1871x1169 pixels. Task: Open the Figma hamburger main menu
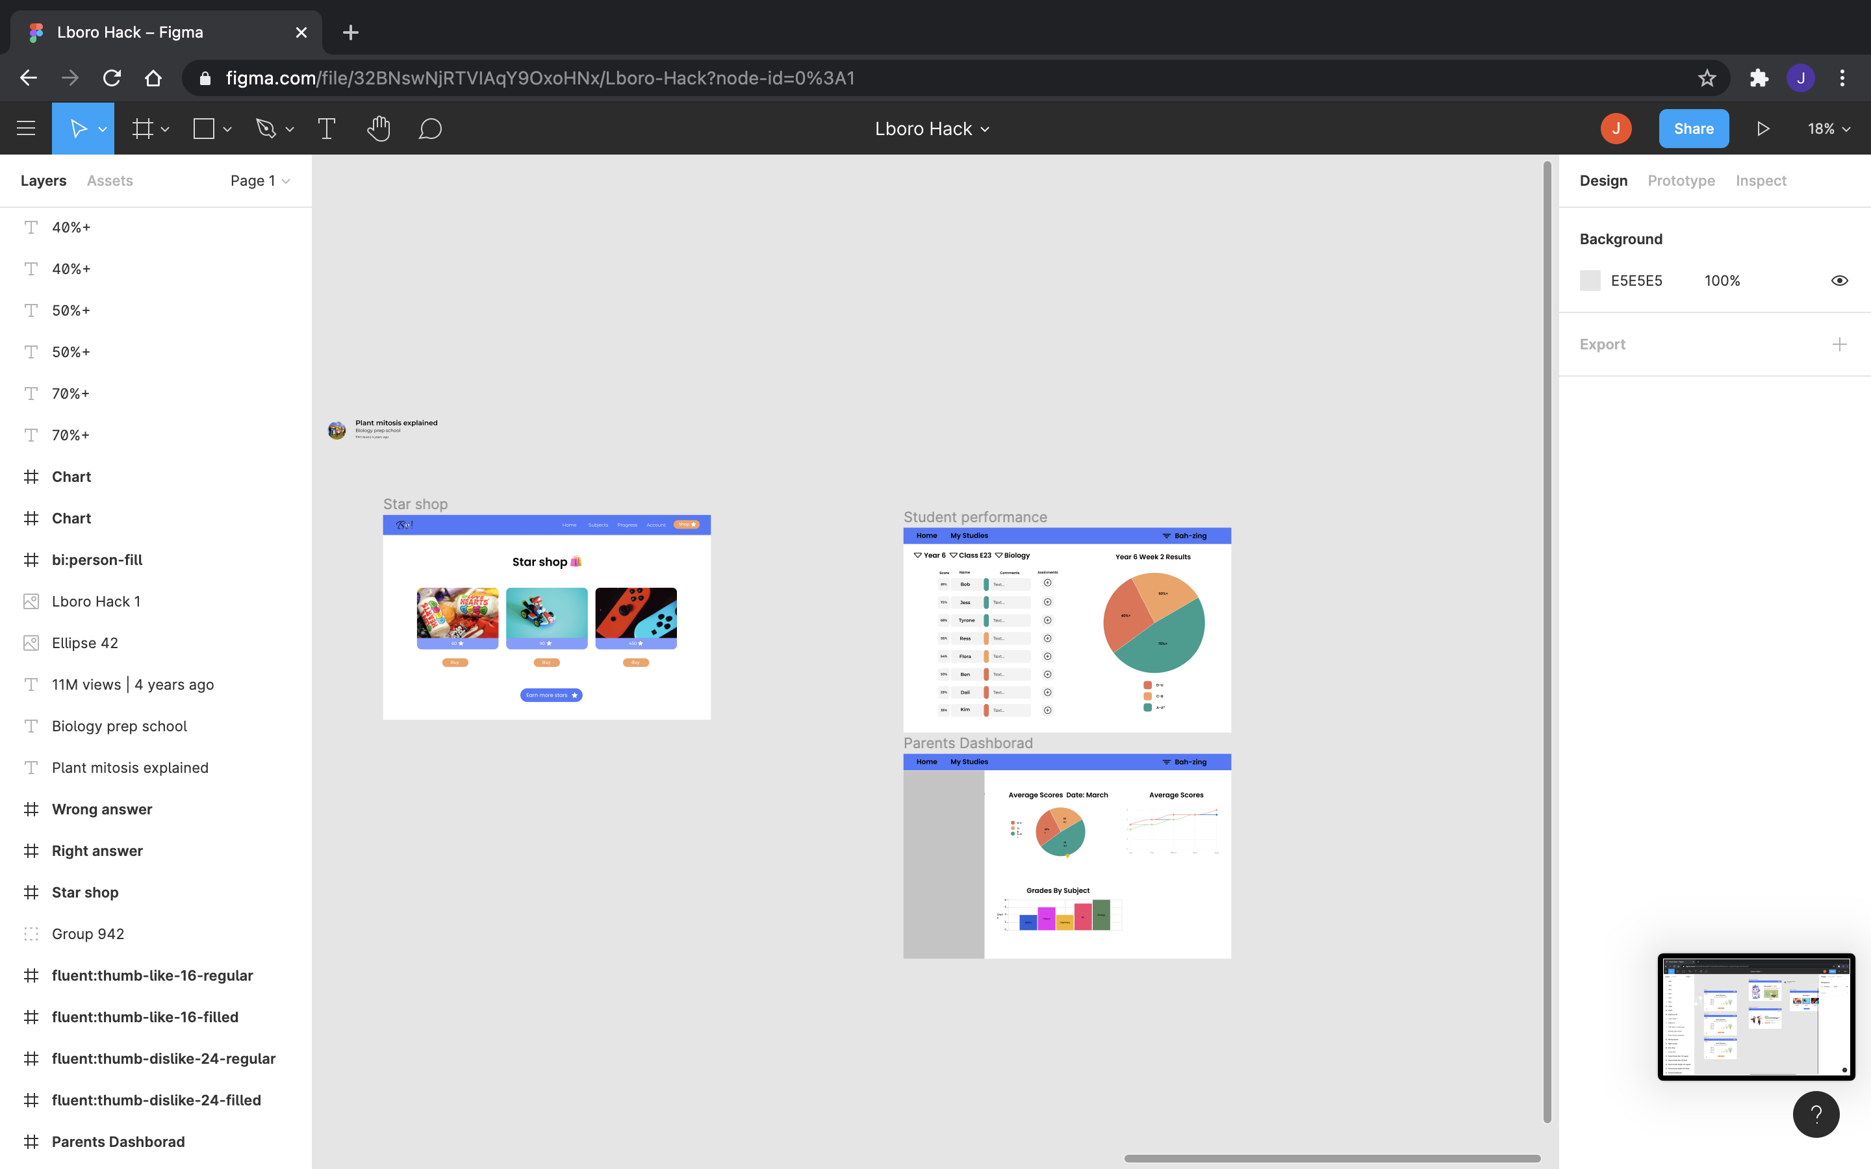[x=26, y=129]
